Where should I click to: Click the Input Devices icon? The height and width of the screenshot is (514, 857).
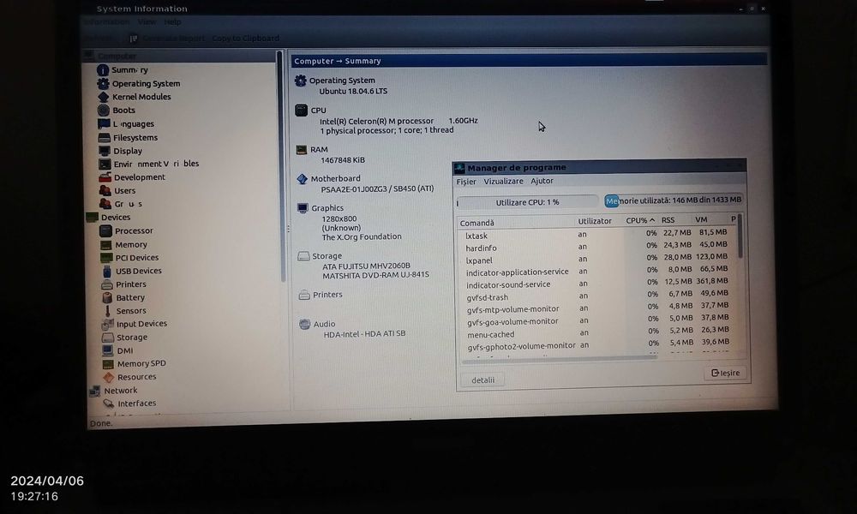click(108, 324)
